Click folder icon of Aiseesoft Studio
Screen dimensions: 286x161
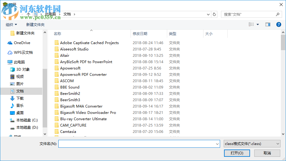point(57,49)
